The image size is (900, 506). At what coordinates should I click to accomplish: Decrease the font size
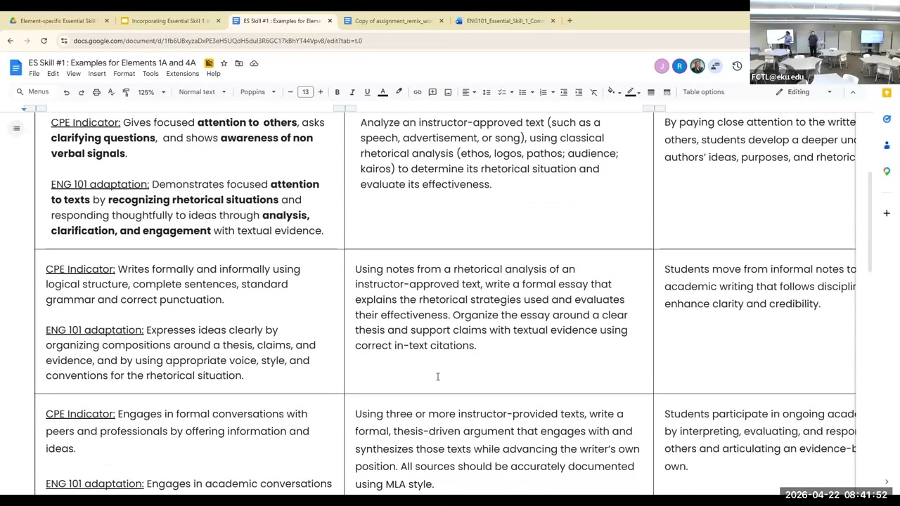(x=290, y=92)
